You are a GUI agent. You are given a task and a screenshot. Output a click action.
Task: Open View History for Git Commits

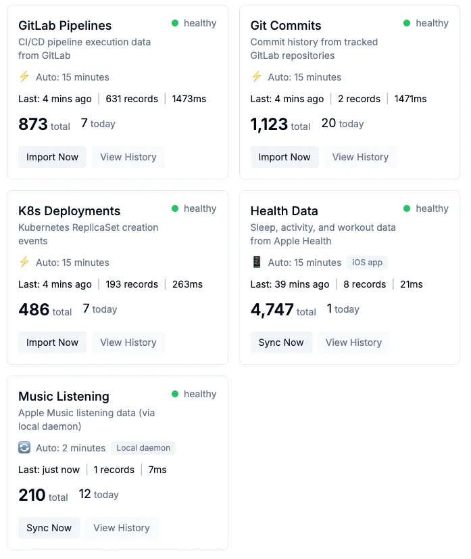[360, 157]
